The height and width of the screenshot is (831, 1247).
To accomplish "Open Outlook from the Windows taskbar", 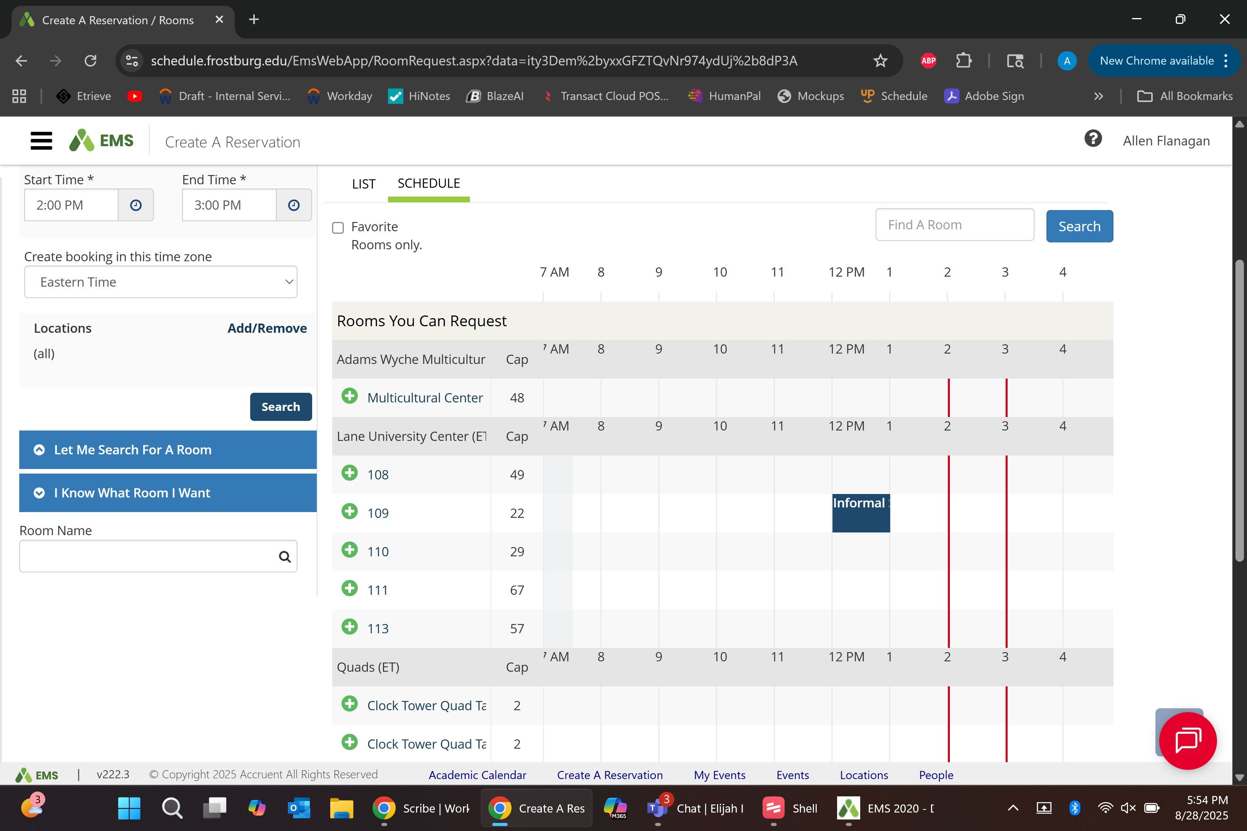I will 299,808.
